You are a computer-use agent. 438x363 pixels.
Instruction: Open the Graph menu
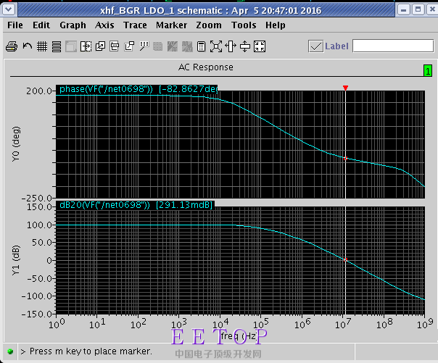click(x=73, y=25)
